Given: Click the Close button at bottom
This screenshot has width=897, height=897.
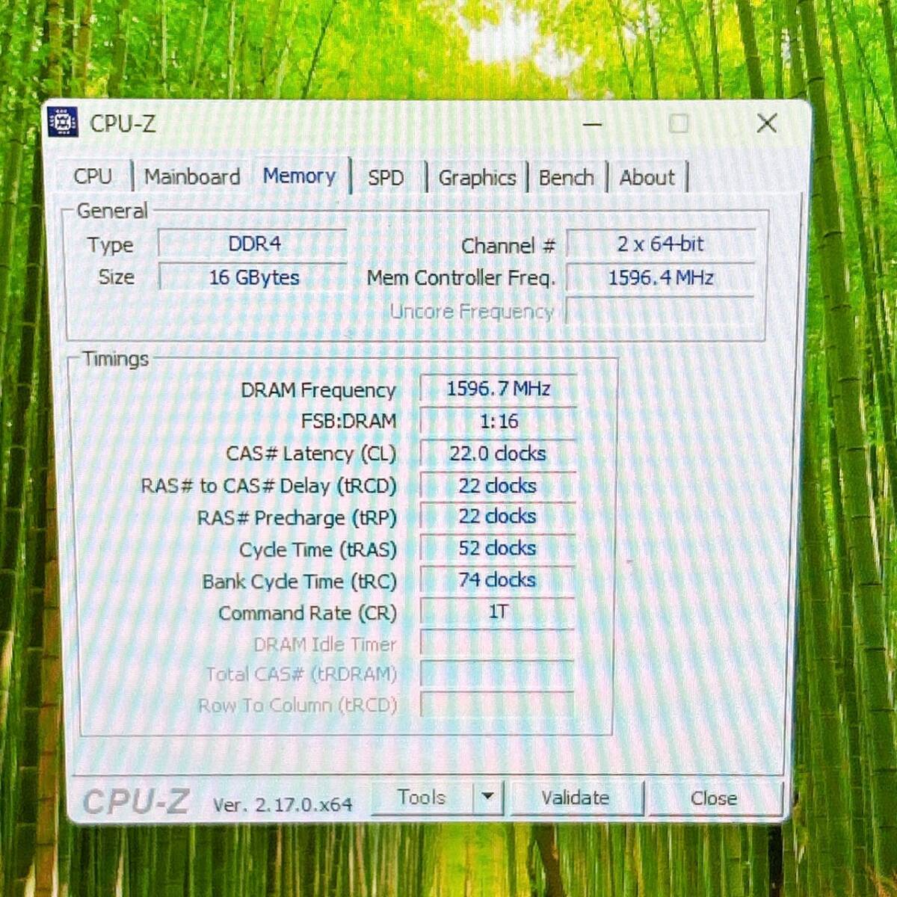Looking at the screenshot, I should point(713,798).
